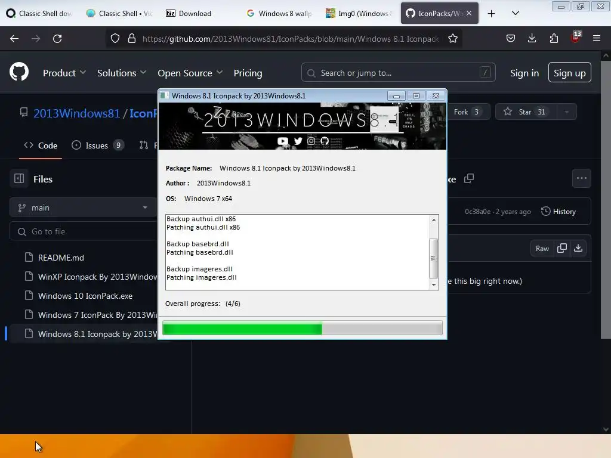
Task: Open Windows 7 IconPack file in tree
Action: [91, 315]
